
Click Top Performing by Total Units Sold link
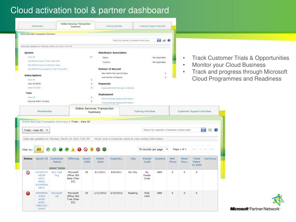(x=44, y=61)
